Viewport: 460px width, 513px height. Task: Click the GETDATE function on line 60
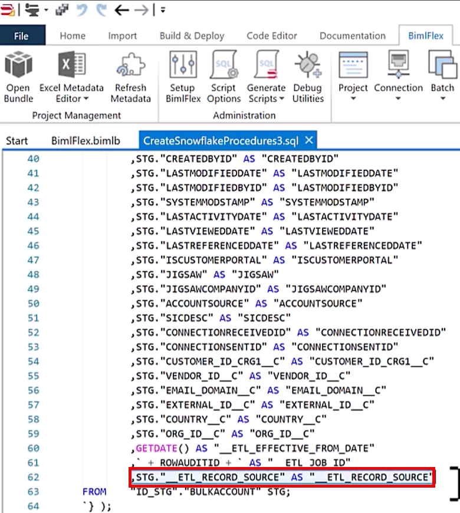[157, 448]
